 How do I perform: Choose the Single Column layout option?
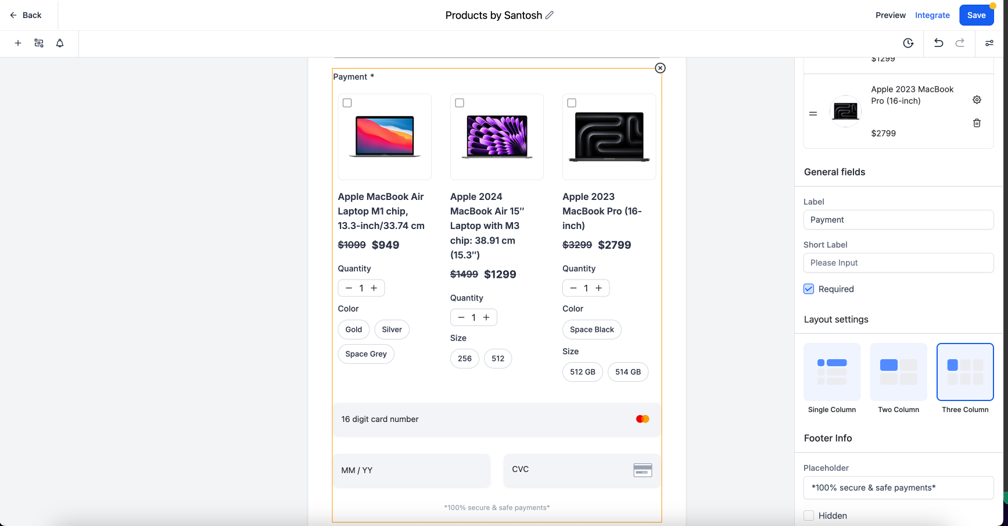pos(832,372)
